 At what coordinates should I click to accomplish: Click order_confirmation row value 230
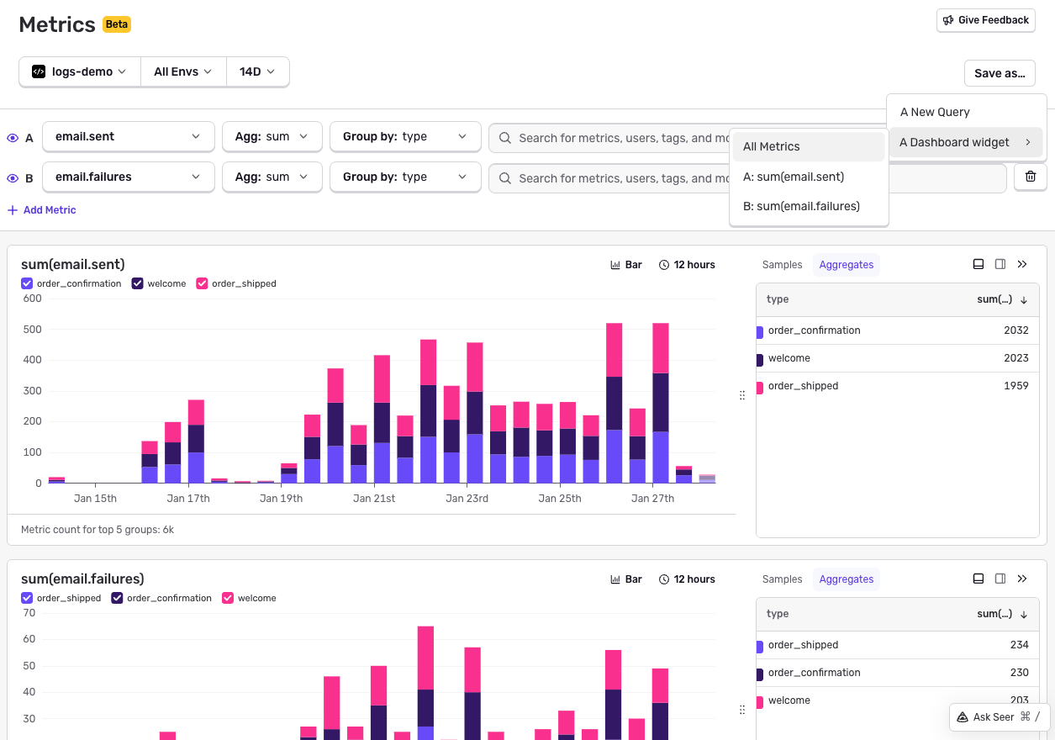(1020, 673)
